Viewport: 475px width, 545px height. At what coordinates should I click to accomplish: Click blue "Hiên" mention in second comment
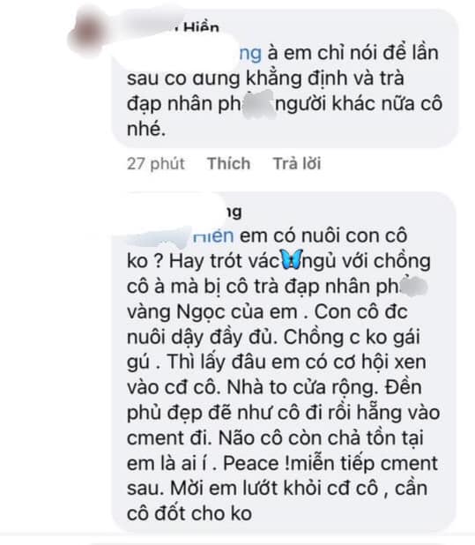(213, 236)
